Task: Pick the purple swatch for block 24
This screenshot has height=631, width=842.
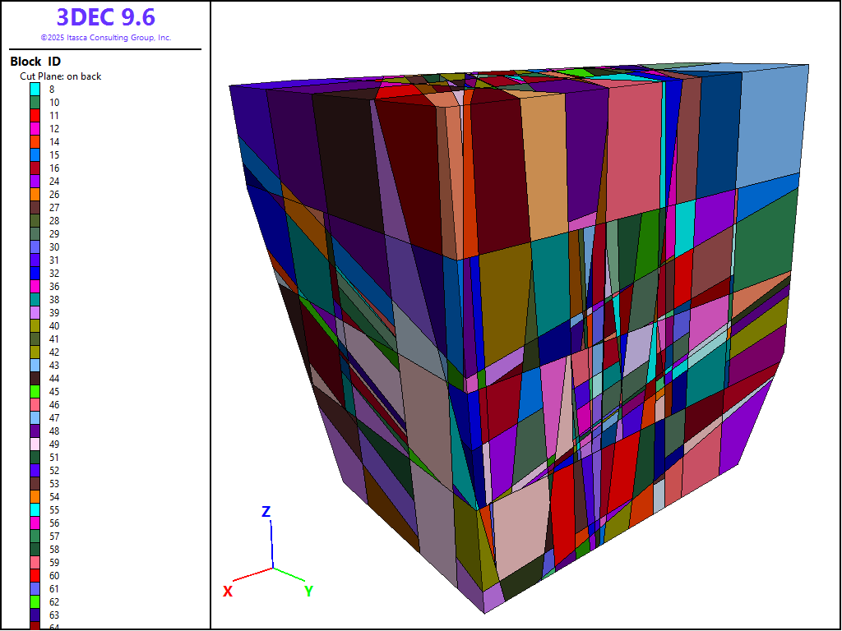Action: tap(35, 181)
